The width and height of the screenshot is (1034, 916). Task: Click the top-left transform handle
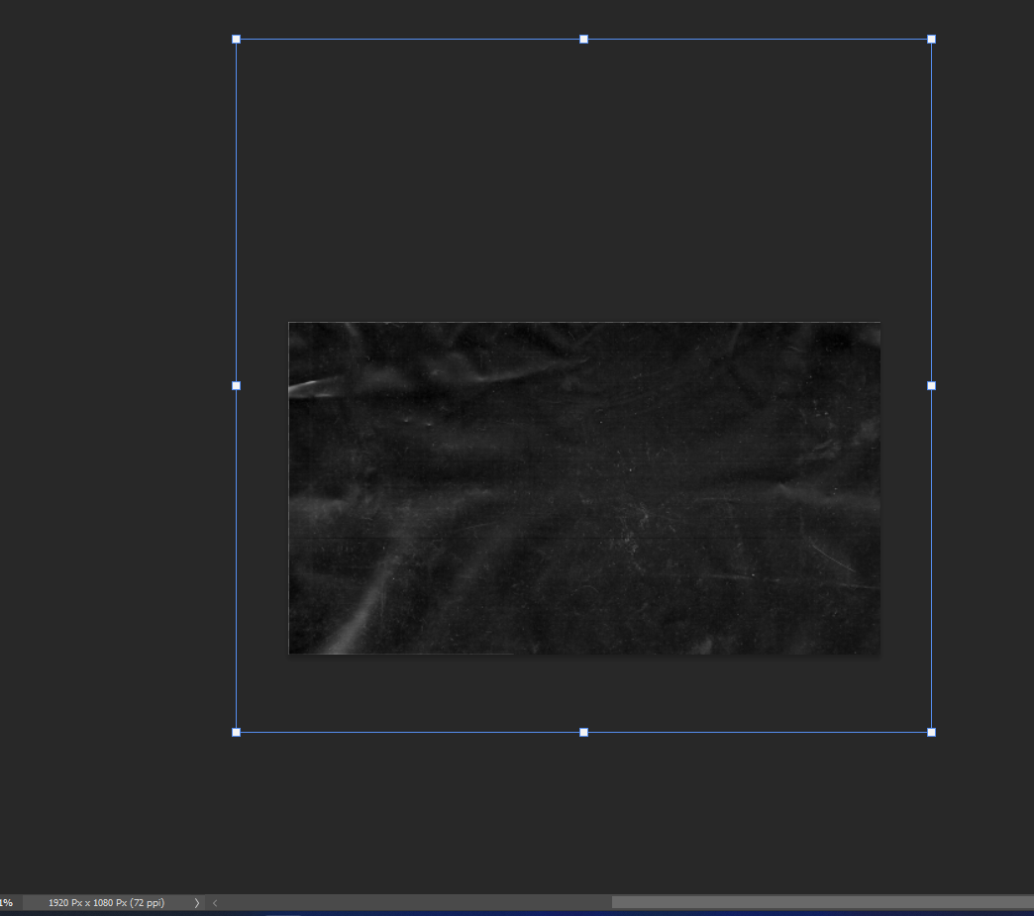[x=237, y=39]
